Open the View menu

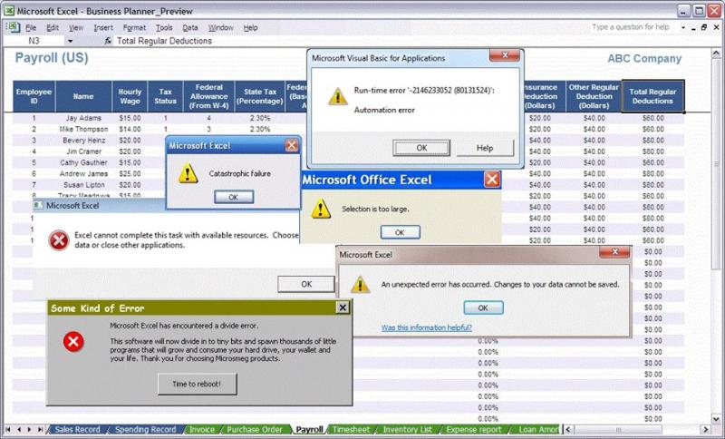point(76,28)
